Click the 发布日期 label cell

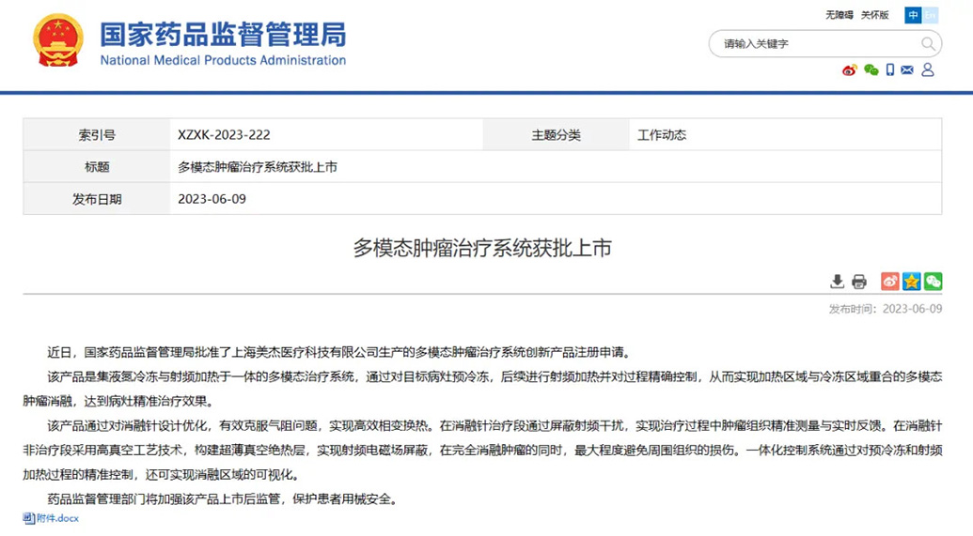click(97, 199)
